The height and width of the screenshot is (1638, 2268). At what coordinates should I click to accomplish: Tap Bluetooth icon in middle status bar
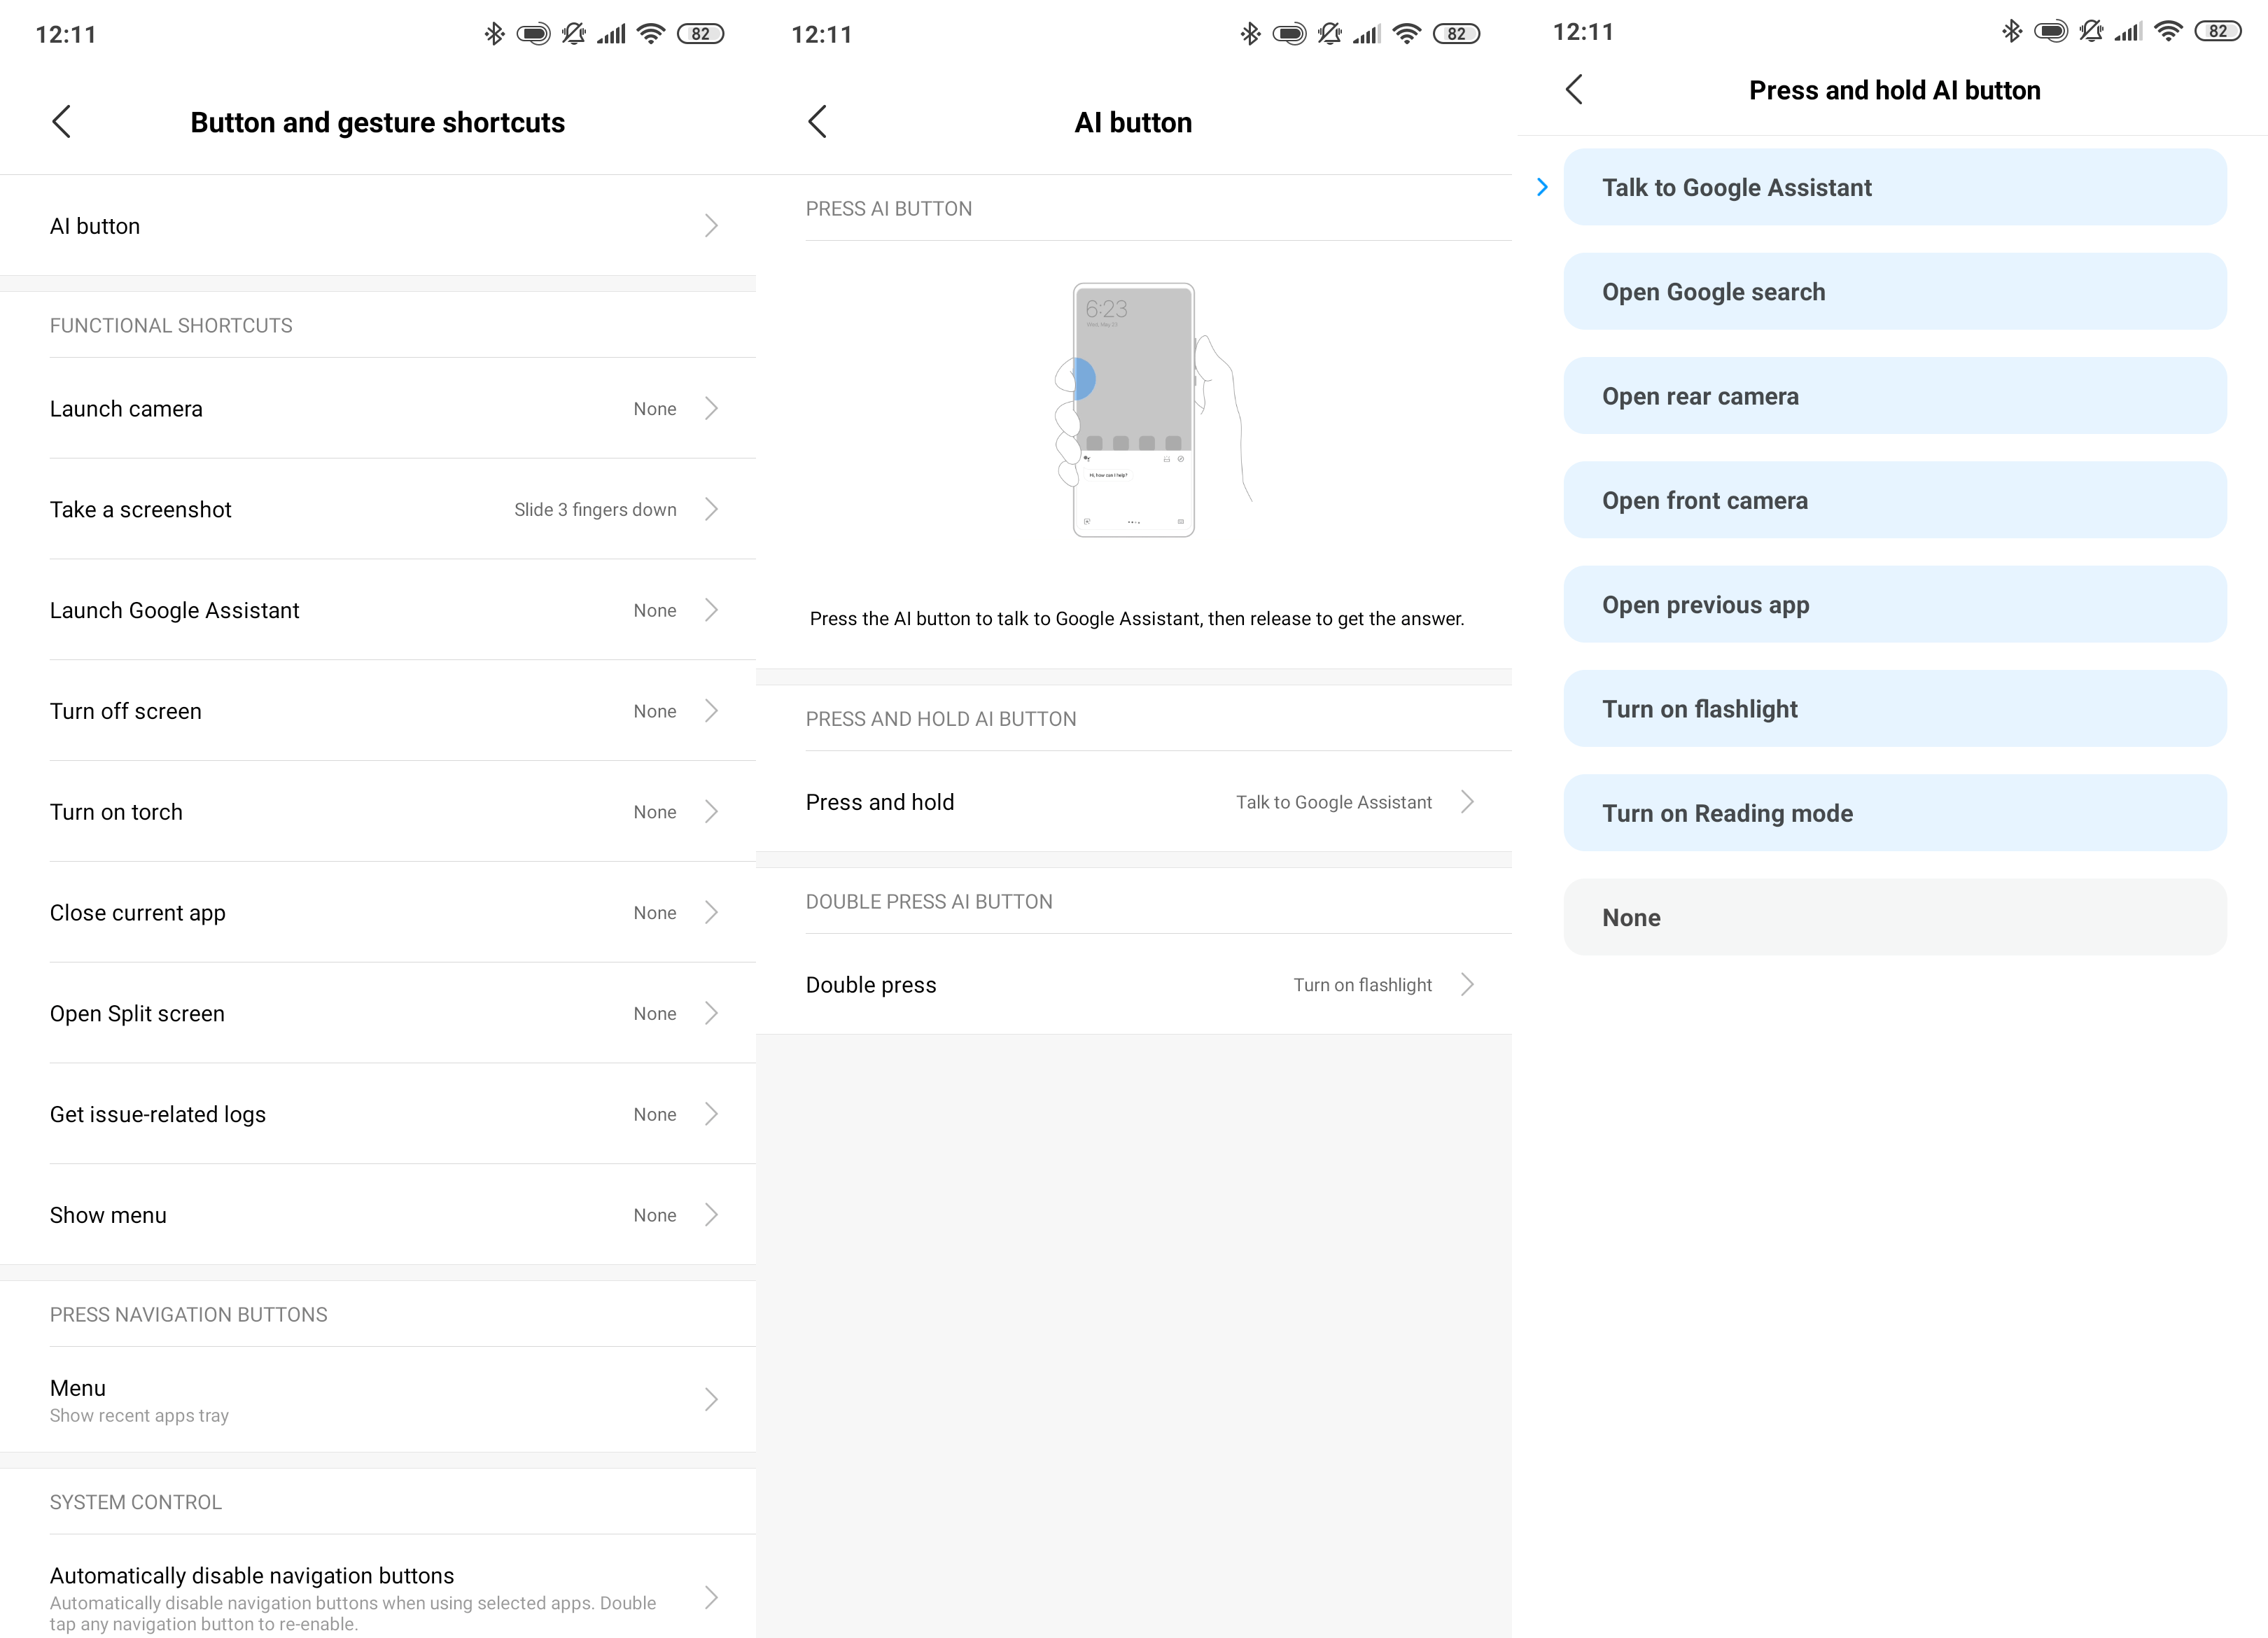tap(1250, 34)
